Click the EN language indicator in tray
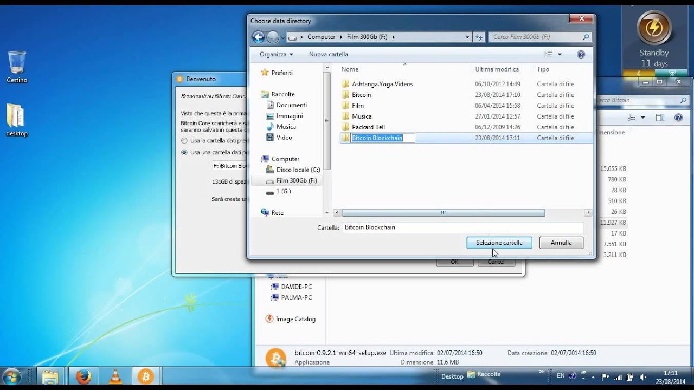The image size is (694, 390). (561, 376)
